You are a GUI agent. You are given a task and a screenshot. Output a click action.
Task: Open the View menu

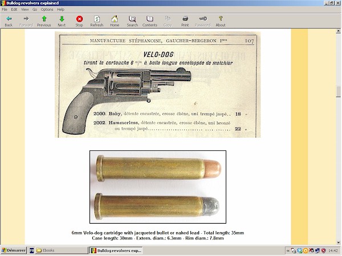pyautogui.click(x=25, y=9)
